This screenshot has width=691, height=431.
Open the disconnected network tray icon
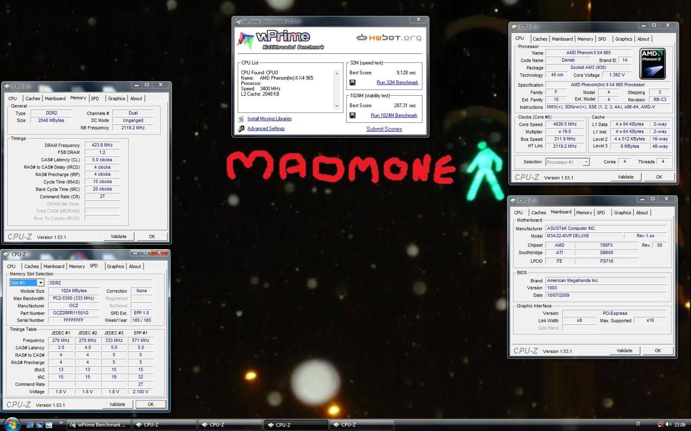pos(660,425)
